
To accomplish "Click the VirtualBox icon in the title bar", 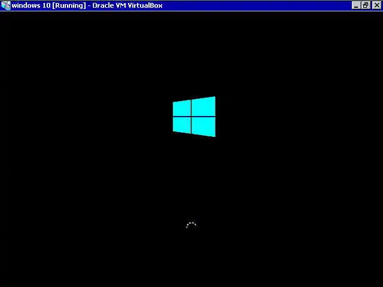I will [6, 5].
